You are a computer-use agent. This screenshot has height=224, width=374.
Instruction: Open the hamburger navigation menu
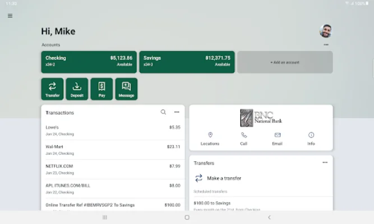[10, 16]
